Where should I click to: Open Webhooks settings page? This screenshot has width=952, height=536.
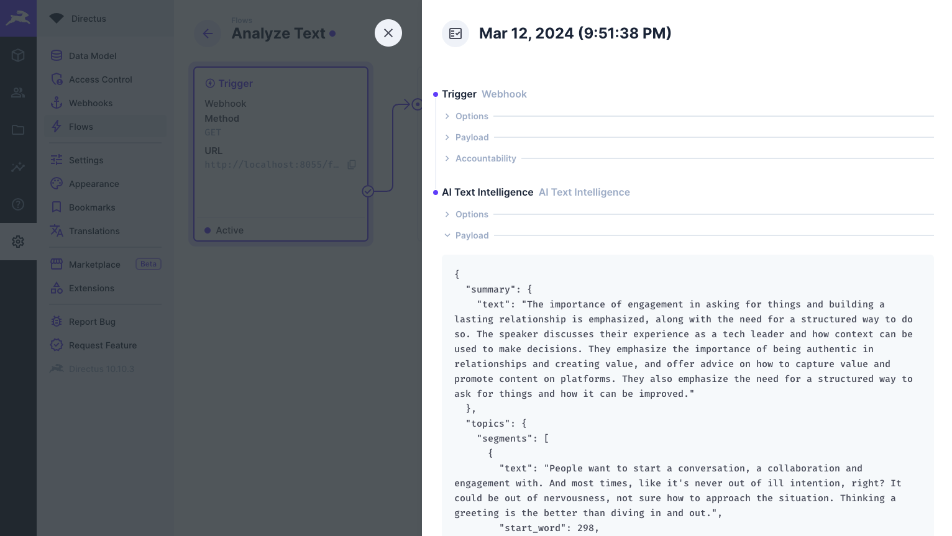pos(106,102)
